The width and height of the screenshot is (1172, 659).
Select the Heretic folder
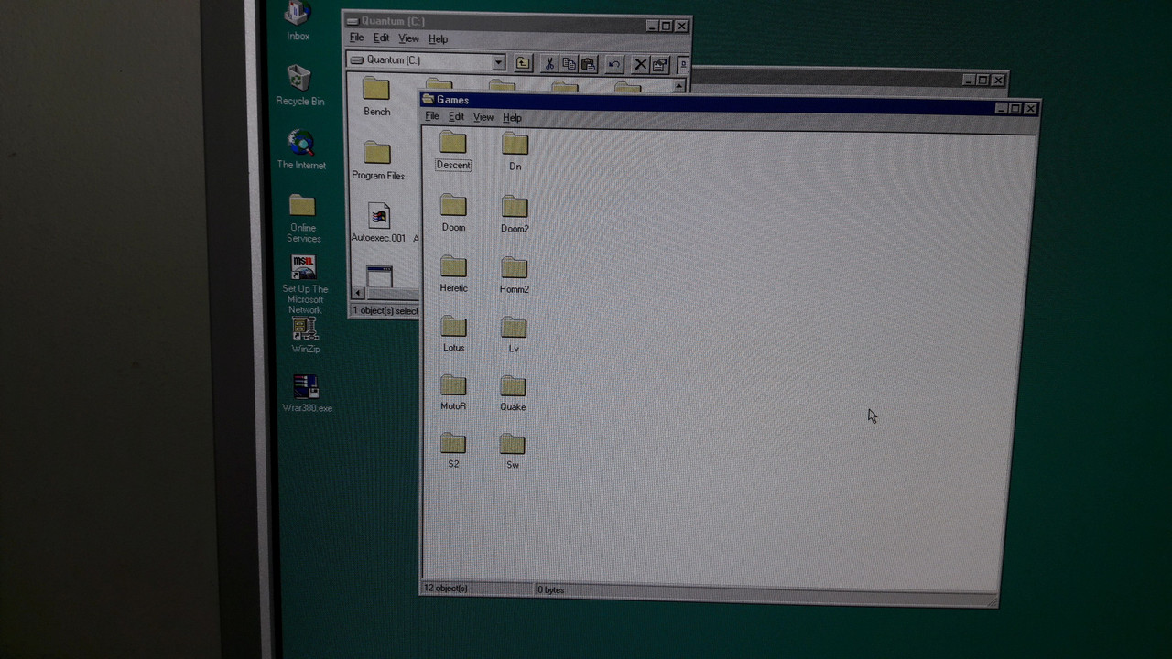tap(453, 275)
